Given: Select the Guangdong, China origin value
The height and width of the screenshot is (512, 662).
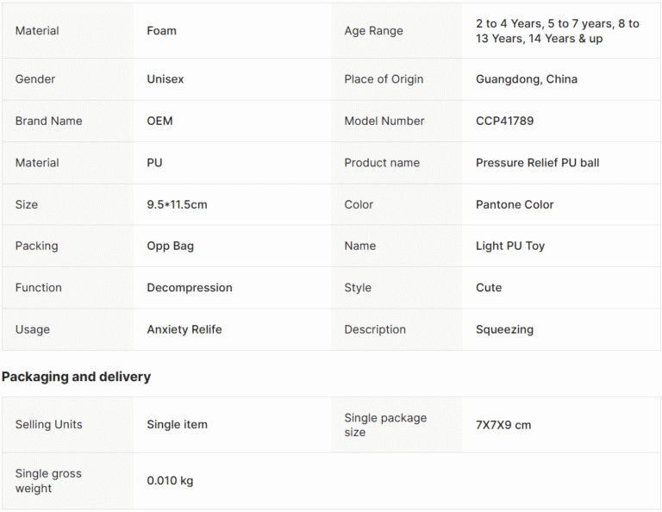Looking at the screenshot, I should pos(526,79).
